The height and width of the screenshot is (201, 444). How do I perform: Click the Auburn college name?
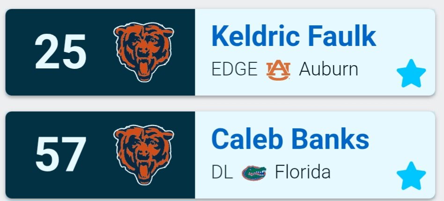click(328, 70)
